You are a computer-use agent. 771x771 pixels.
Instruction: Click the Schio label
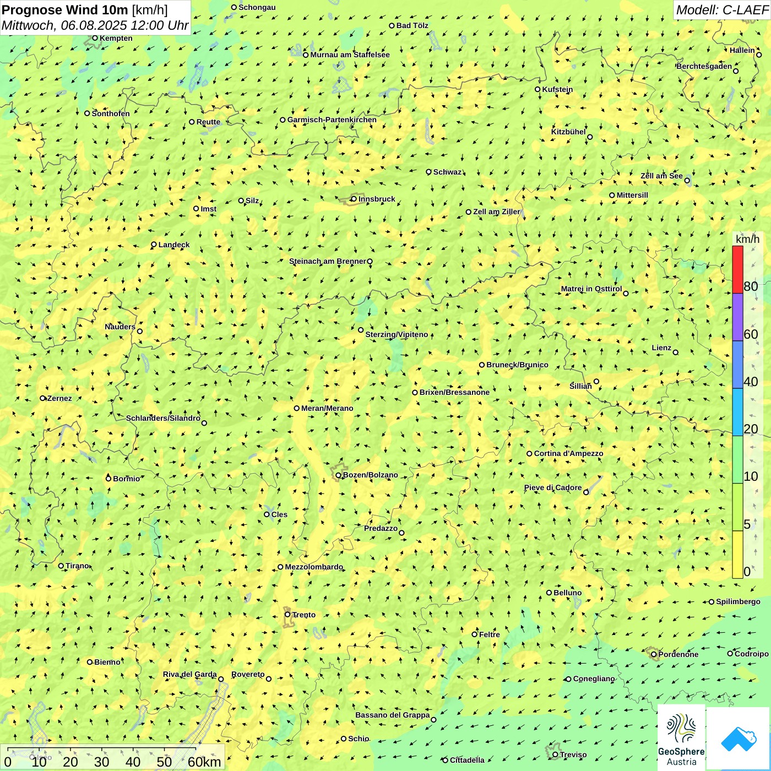pos(359,739)
